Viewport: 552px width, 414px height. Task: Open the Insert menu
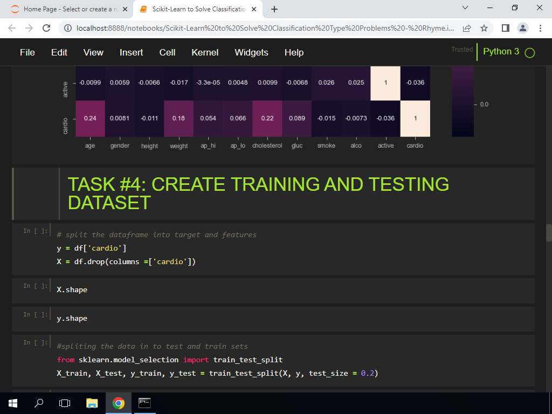(131, 52)
